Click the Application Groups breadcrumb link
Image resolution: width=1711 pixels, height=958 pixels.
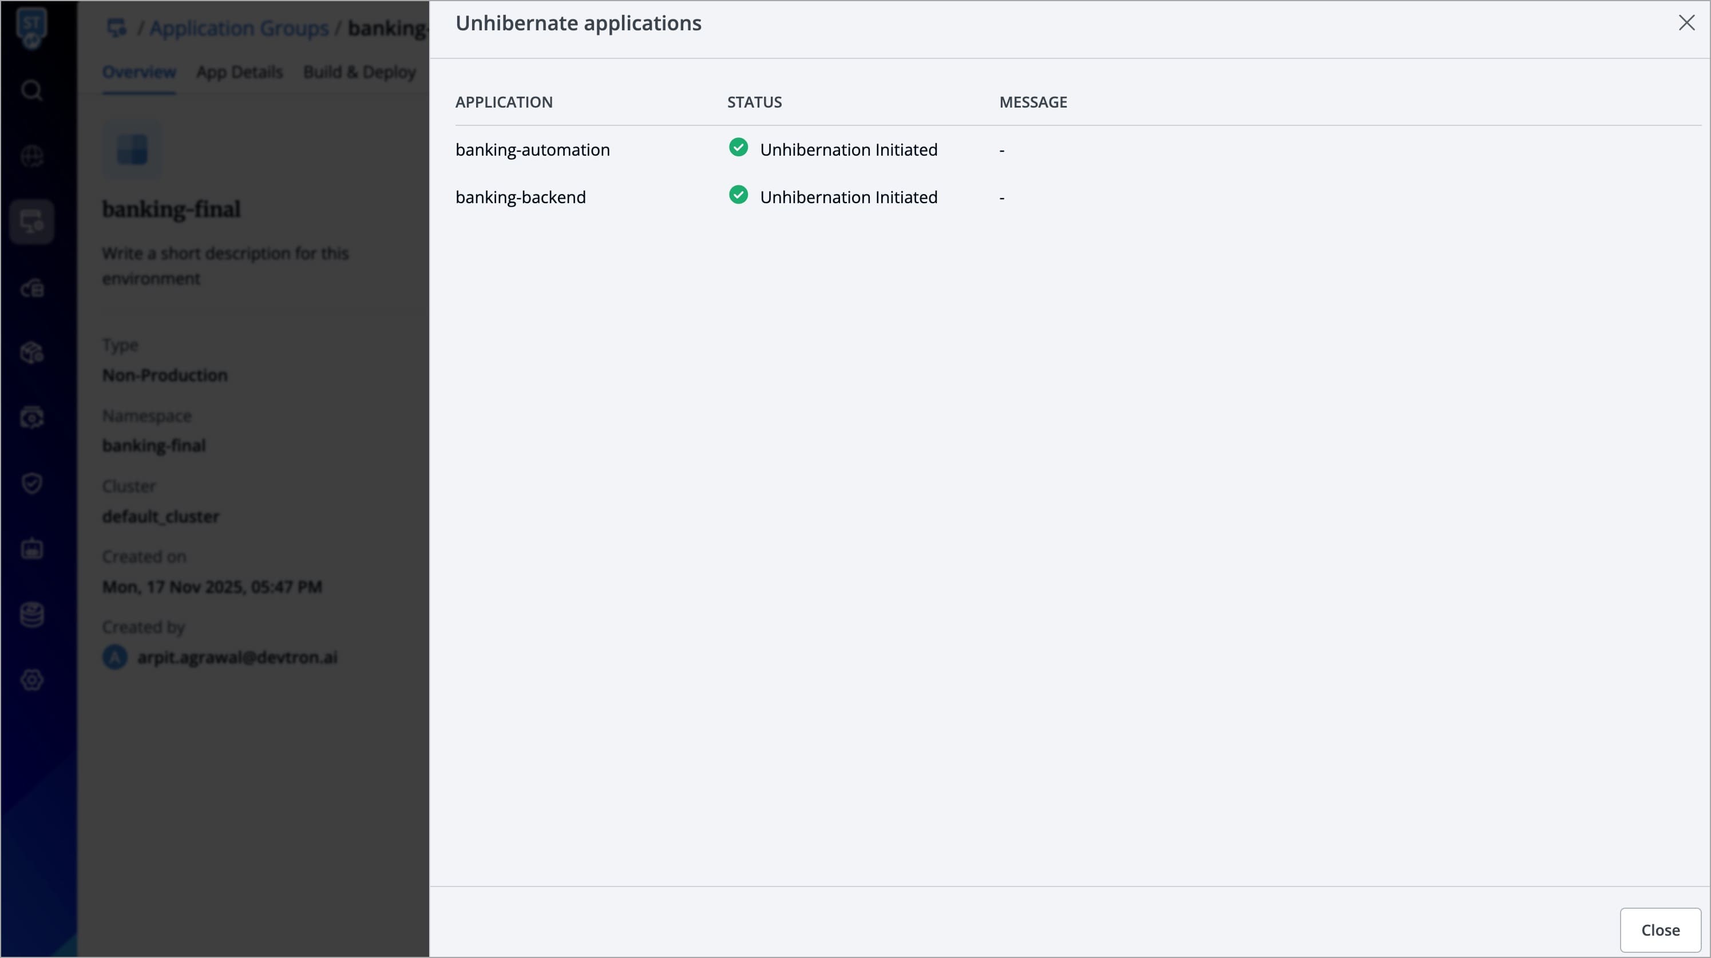point(239,28)
